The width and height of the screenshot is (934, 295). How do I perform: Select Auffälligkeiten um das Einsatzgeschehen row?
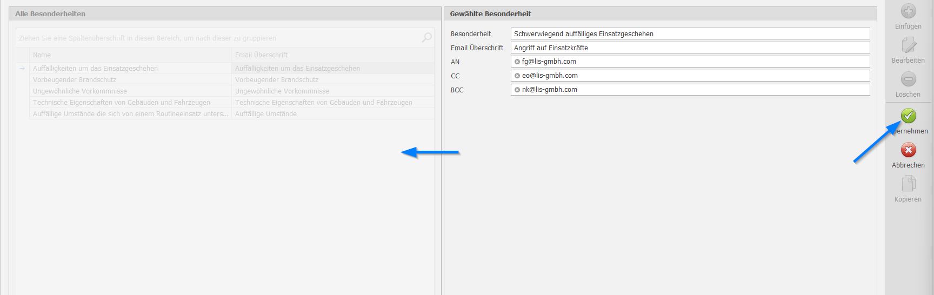(x=130, y=69)
